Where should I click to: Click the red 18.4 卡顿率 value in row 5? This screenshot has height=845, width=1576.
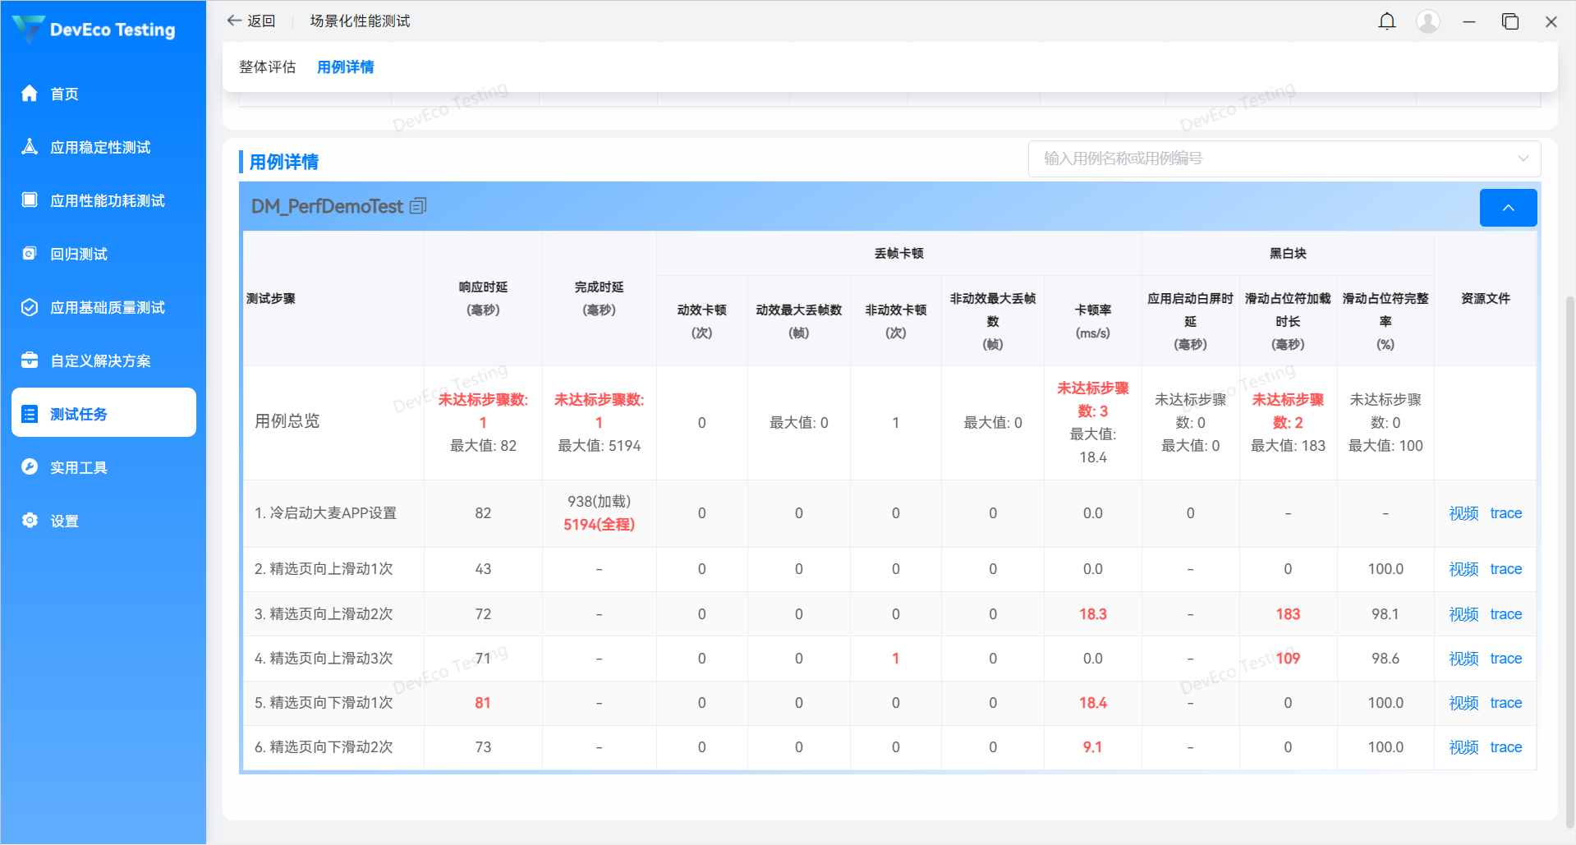tap(1093, 703)
